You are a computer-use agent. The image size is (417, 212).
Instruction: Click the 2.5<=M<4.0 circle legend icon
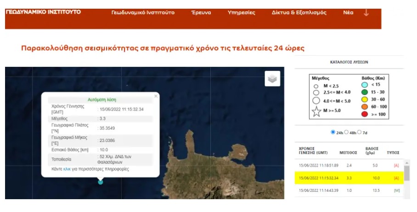pyautogui.click(x=316, y=92)
